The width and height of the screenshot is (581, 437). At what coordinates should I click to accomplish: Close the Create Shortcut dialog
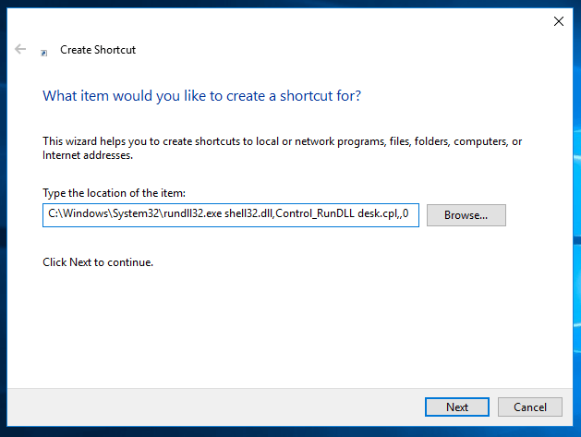tap(559, 21)
